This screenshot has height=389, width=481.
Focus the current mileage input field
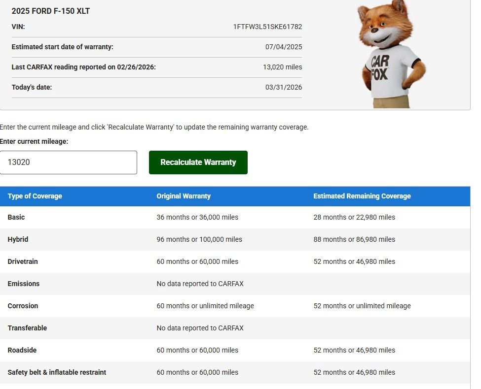68,162
